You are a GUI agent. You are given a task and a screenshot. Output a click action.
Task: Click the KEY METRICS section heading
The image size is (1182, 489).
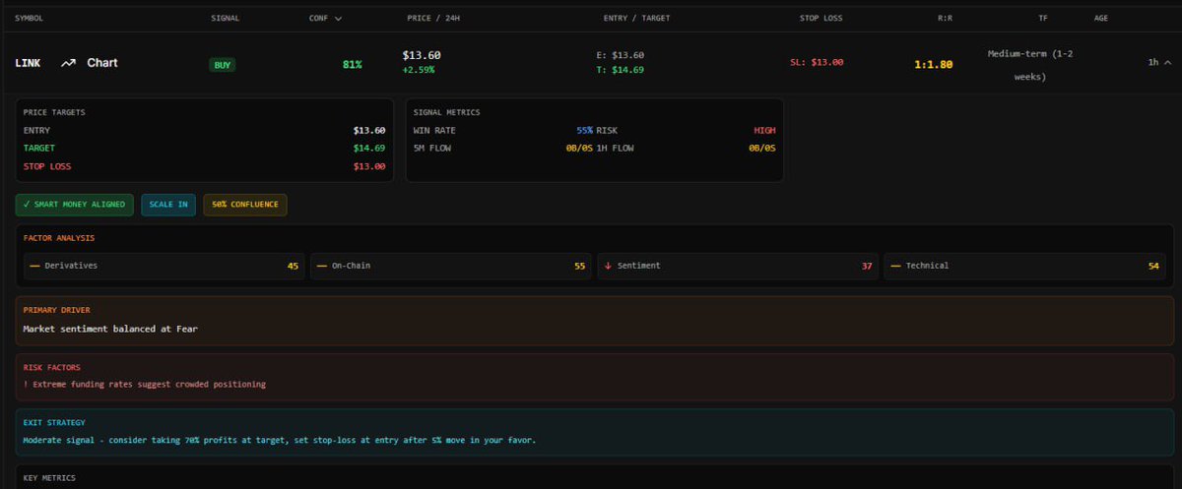[x=49, y=478]
